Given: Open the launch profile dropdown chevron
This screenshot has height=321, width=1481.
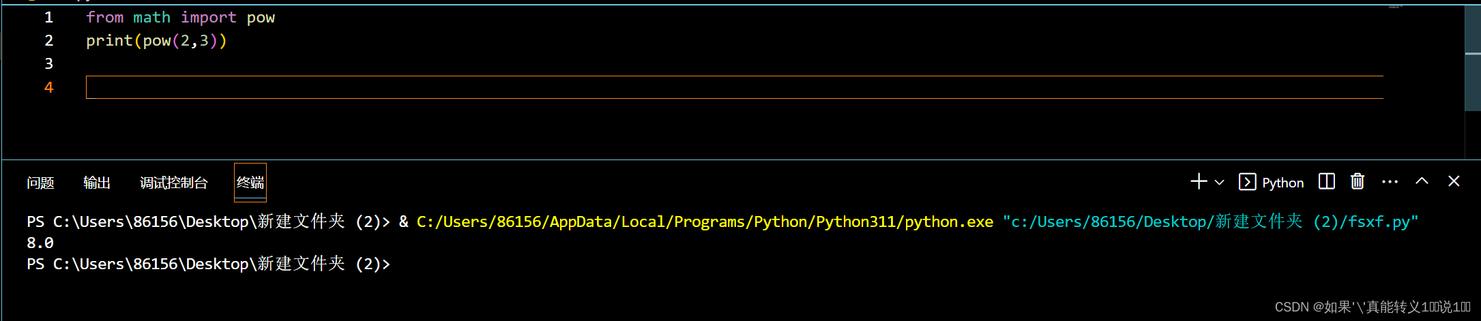Looking at the screenshot, I should click(x=1220, y=183).
